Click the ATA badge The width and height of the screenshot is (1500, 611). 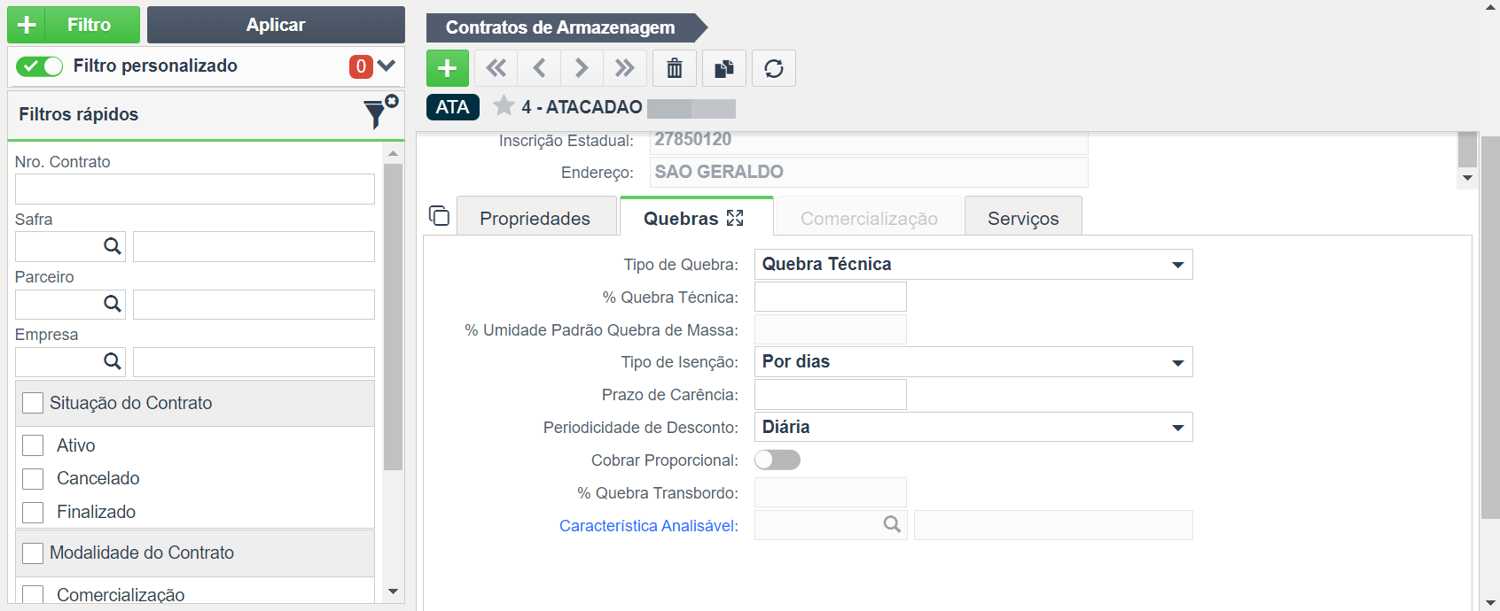[x=452, y=107]
